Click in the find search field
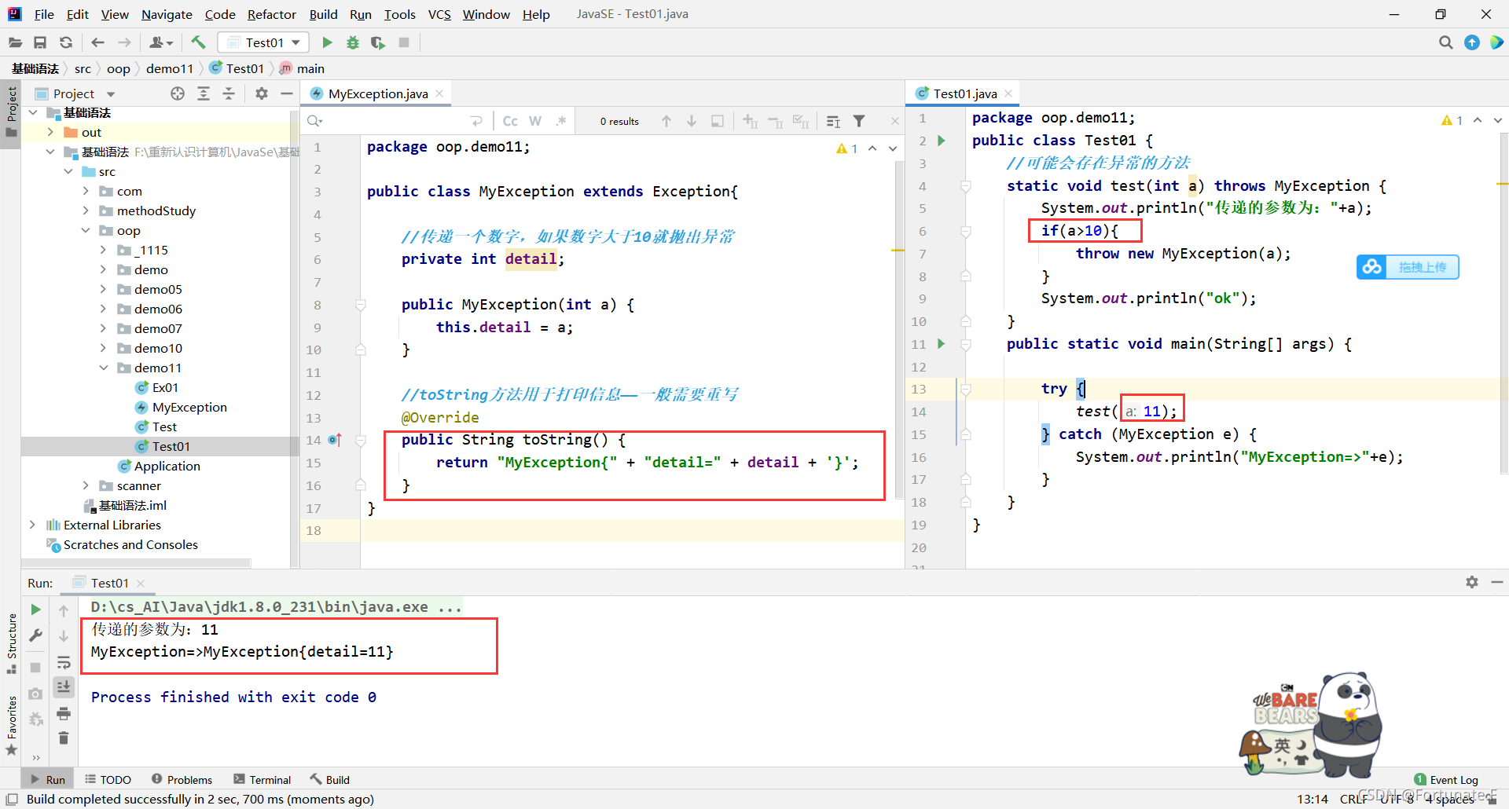Image resolution: width=1509 pixels, height=809 pixels. click(393, 121)
